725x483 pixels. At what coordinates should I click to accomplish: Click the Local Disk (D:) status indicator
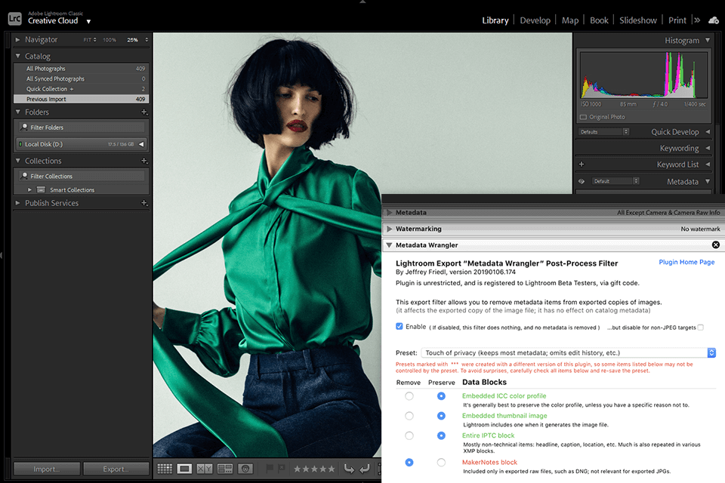(x=20, y=144)
